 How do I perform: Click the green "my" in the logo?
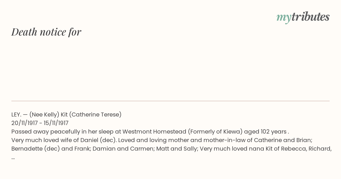(284, 18)
